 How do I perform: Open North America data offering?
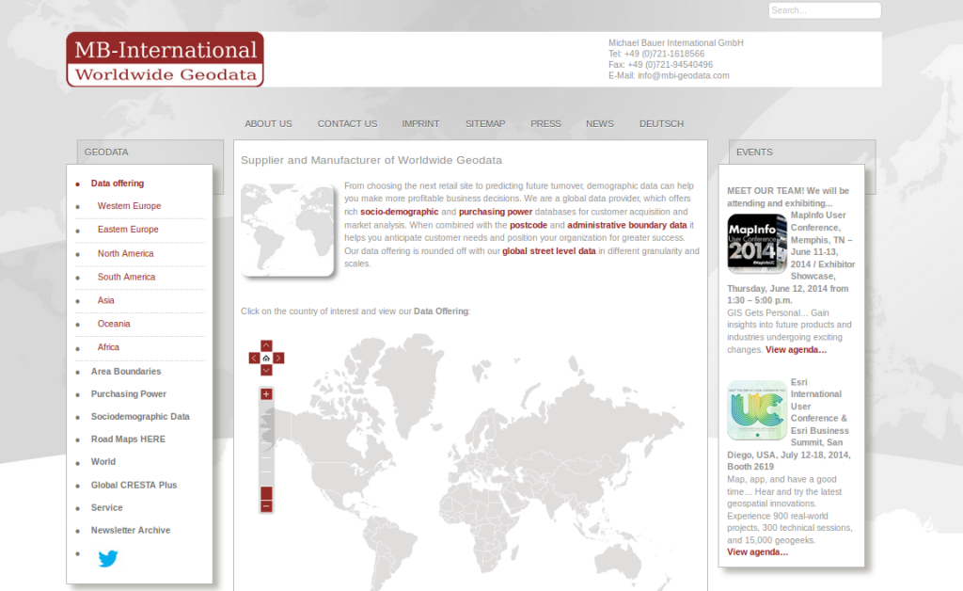point(125,253)
